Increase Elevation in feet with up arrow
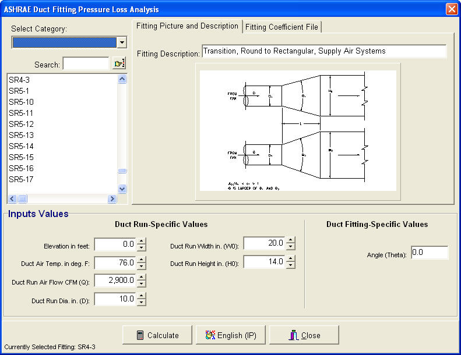 142,242
